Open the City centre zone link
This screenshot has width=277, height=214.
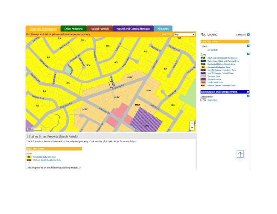tap(214, 79)
